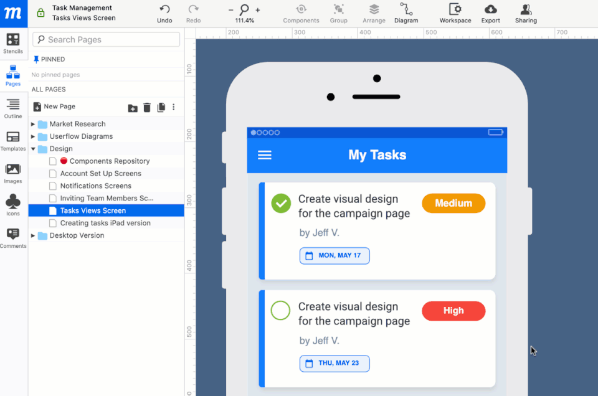598x396 pixels.
Task: Click the MON, MAY 17 date chip
Action: coord(335,256)
